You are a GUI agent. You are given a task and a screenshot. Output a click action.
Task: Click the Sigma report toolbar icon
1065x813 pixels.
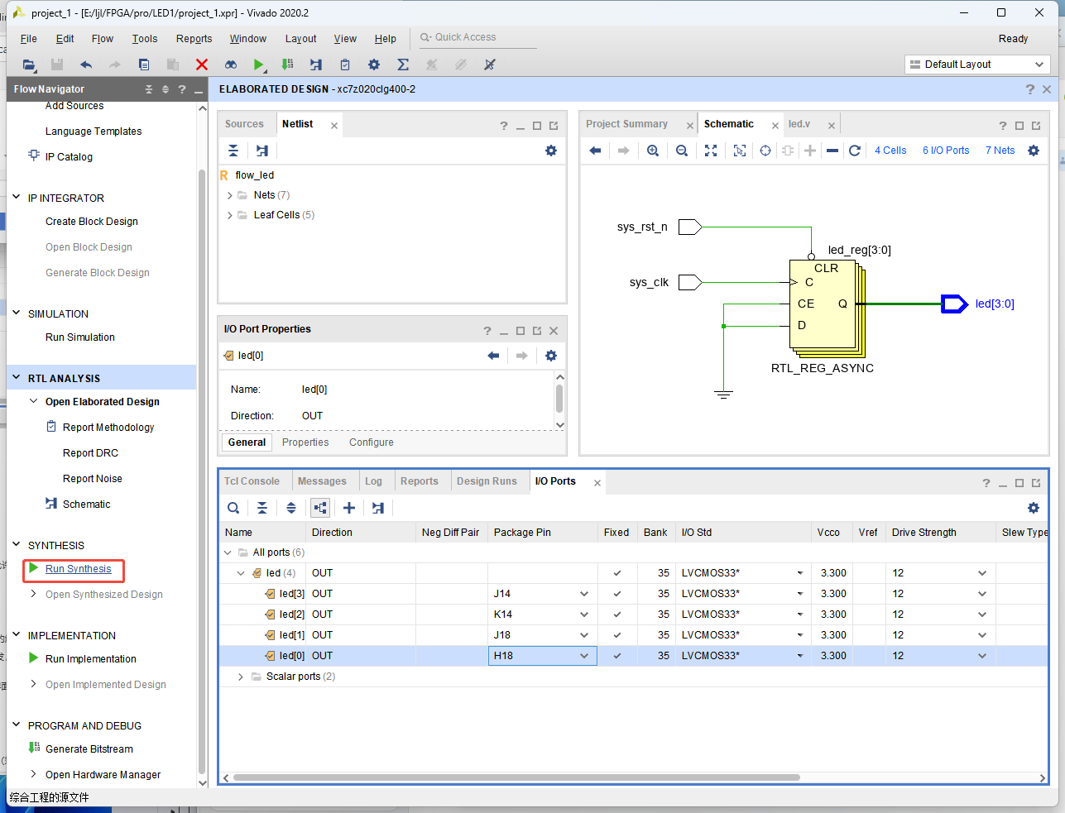(403, 65)
